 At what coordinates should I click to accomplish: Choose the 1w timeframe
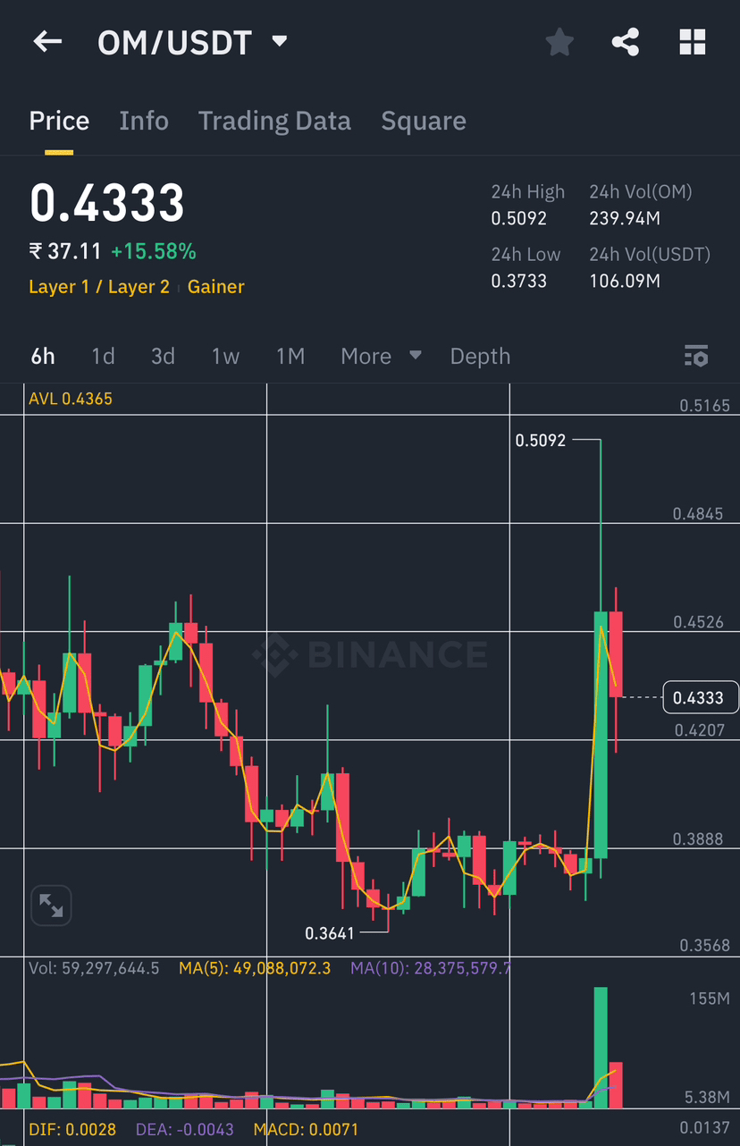coord(225,356)
